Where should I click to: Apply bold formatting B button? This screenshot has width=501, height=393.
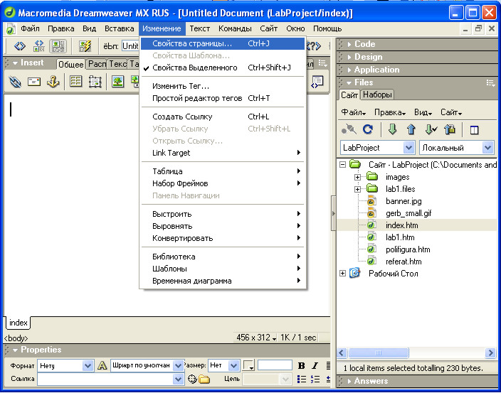pyautogui.click(x=301, y=365)
